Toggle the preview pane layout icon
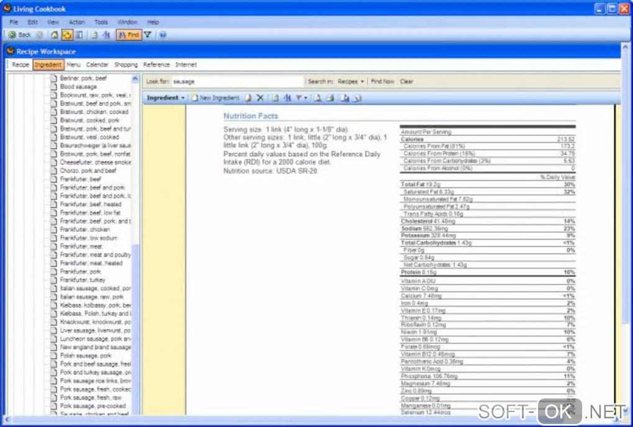The height and width of the screenshot is (427, 633). pos(79,35)
